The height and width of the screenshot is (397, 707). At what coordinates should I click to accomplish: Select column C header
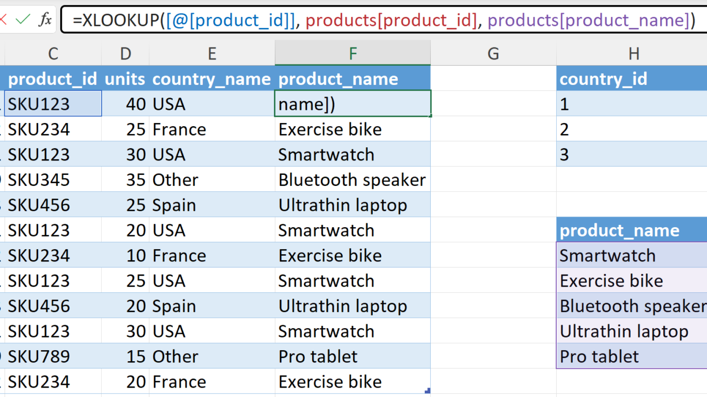click(x=53, y=53)
